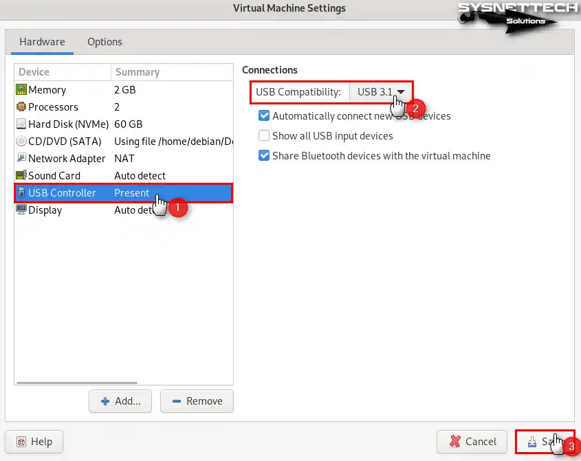Viewport: 581px width, 461px height.
Task: Select the Processors chip icon
Action: coord(21,107)
